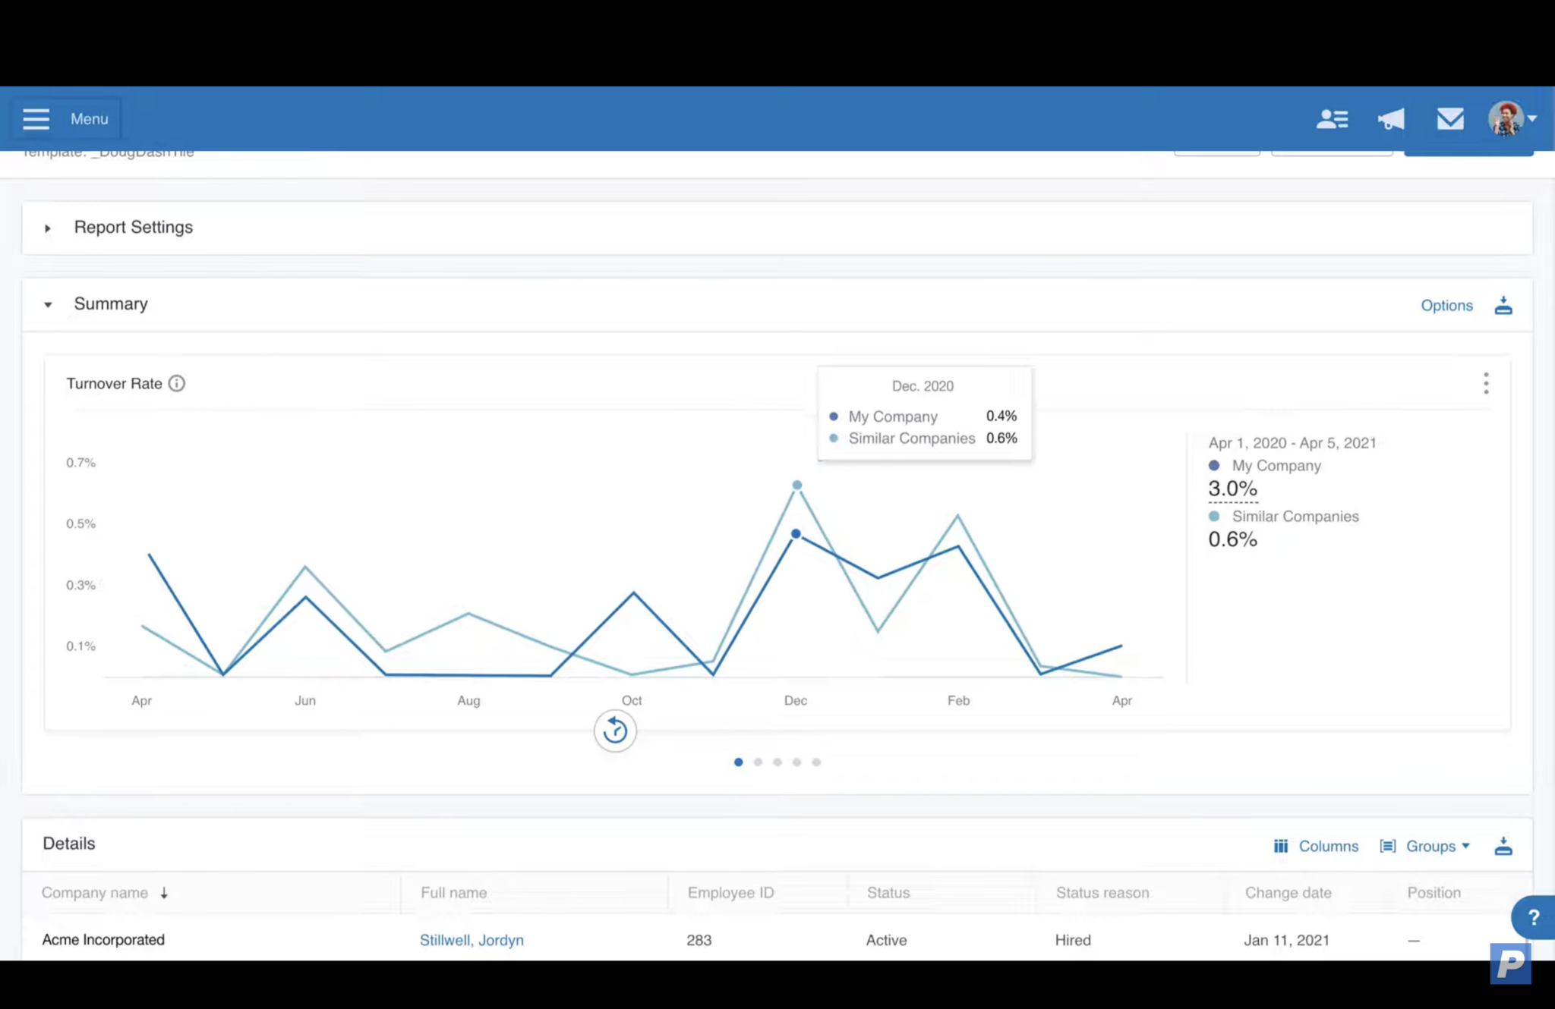Open the Groups dropdown

pos(1430,846)
